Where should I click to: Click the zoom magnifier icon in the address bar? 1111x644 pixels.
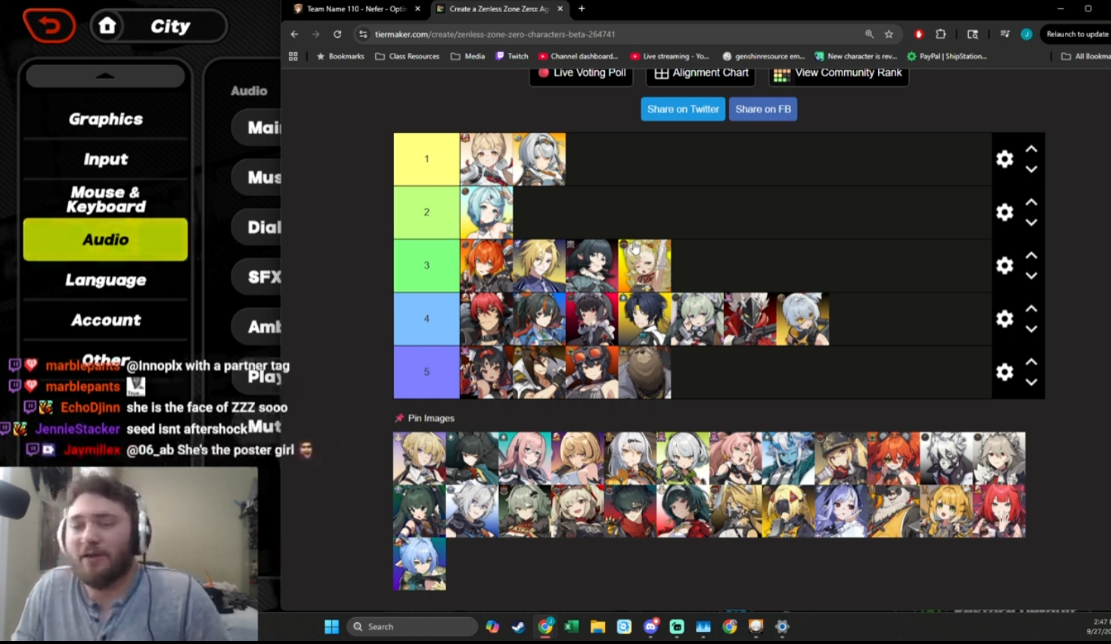tap(869, 34)
